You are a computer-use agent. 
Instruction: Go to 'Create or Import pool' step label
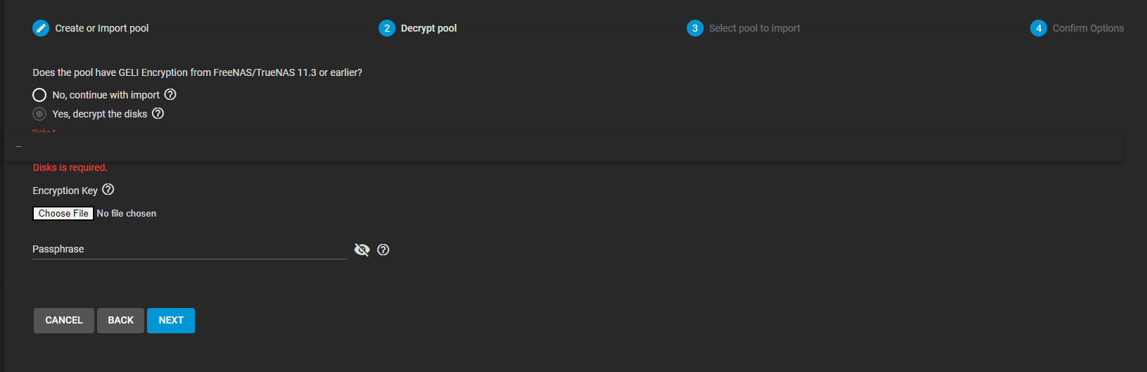point(102,28)
